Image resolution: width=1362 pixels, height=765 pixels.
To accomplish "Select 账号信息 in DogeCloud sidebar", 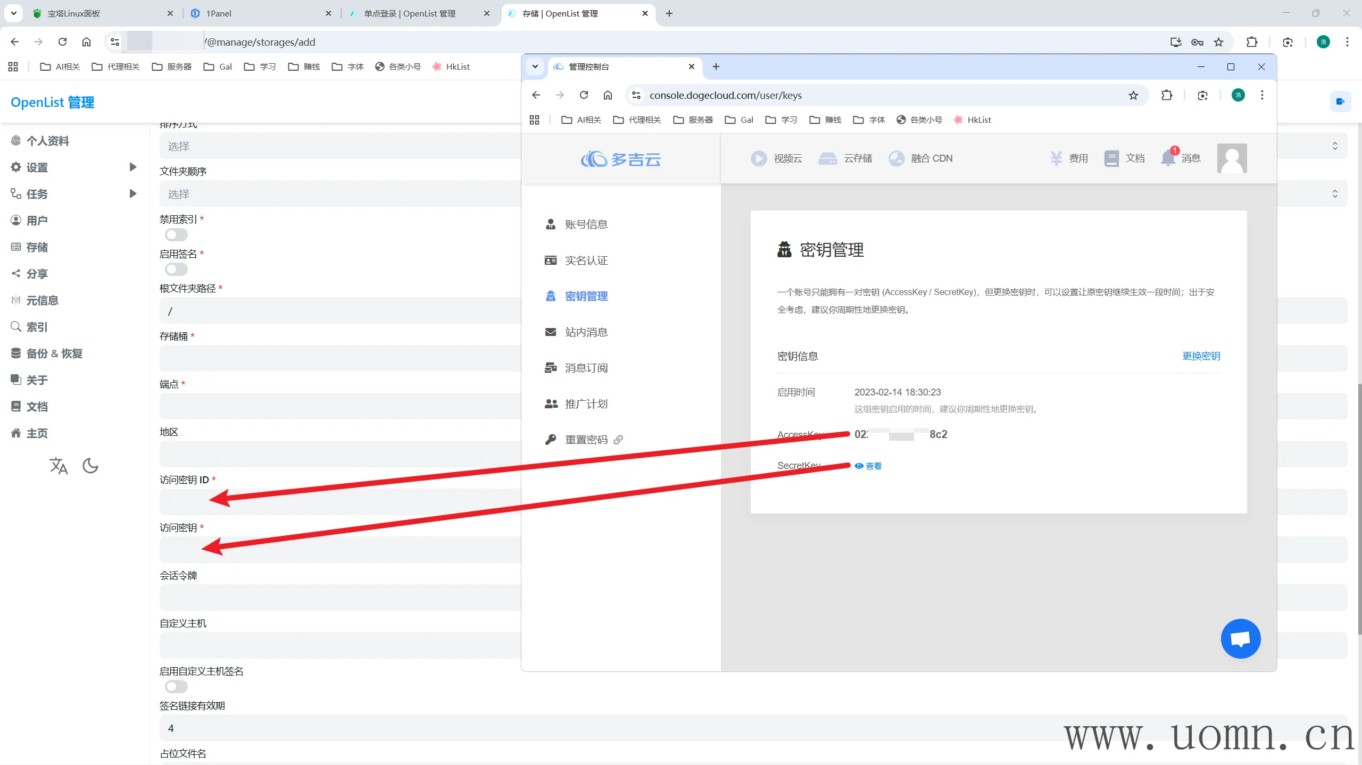I will point(586,224).
